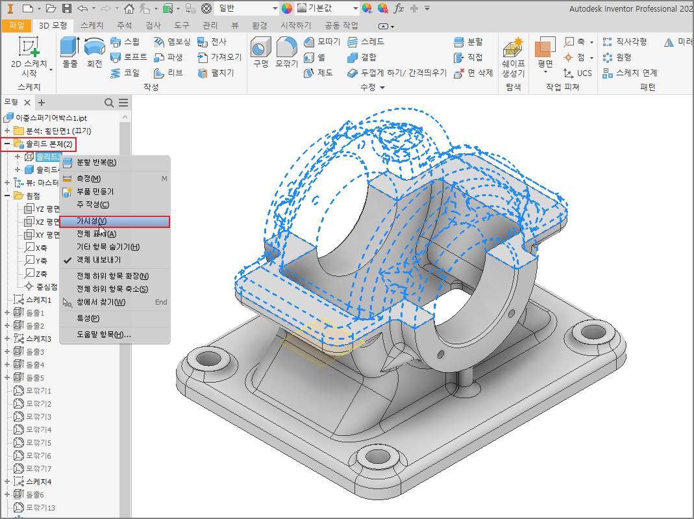
Task: Click 부품 만들기 in context menu
Action: [115, 192]
